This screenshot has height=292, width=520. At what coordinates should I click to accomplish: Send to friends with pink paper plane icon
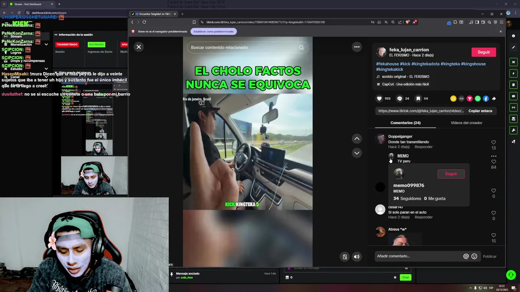(470, 99)
